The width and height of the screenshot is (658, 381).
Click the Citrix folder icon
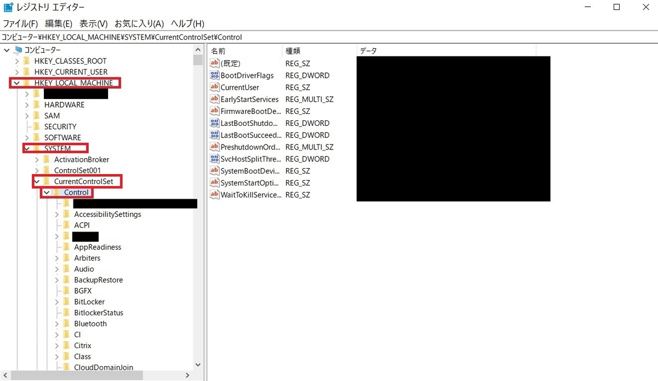tap(67, 345)
